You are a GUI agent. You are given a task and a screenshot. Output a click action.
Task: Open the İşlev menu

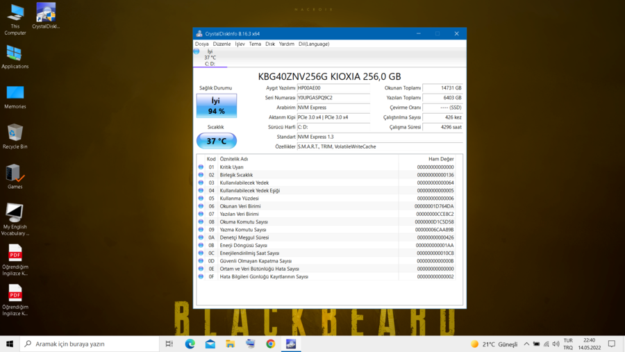[240, 44]
